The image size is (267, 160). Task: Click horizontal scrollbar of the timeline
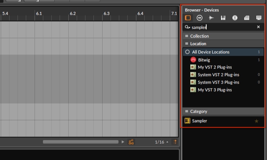click(81, 142)
